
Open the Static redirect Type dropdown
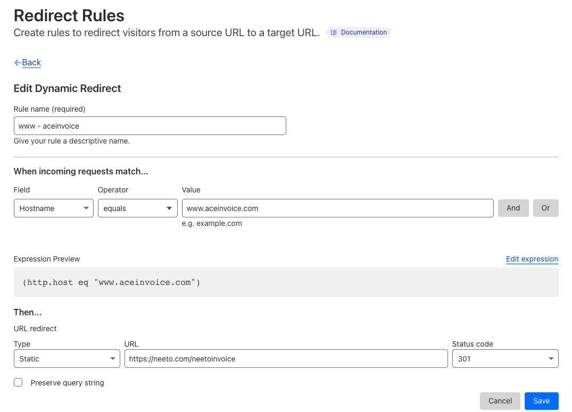pyautogui.click(x=67, y=359)
